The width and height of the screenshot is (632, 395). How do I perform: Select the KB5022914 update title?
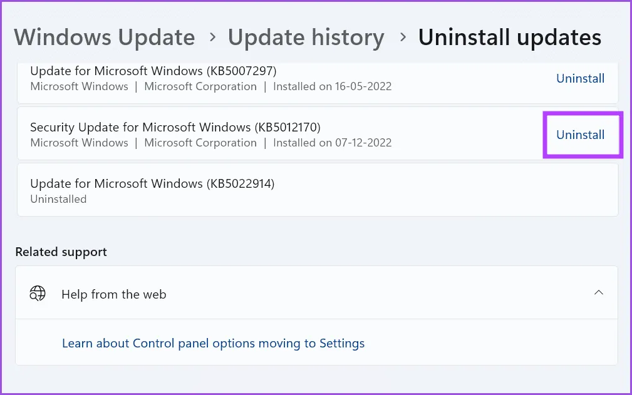[152, 183]
